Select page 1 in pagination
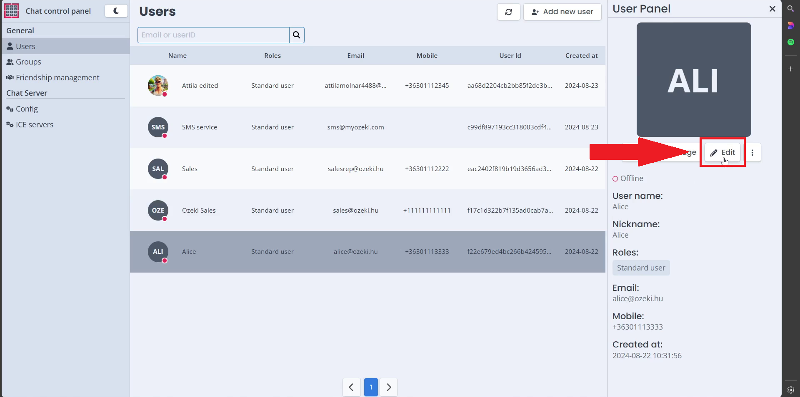The height and width of the screenshot is (397, 800). [x=371, y=387]
